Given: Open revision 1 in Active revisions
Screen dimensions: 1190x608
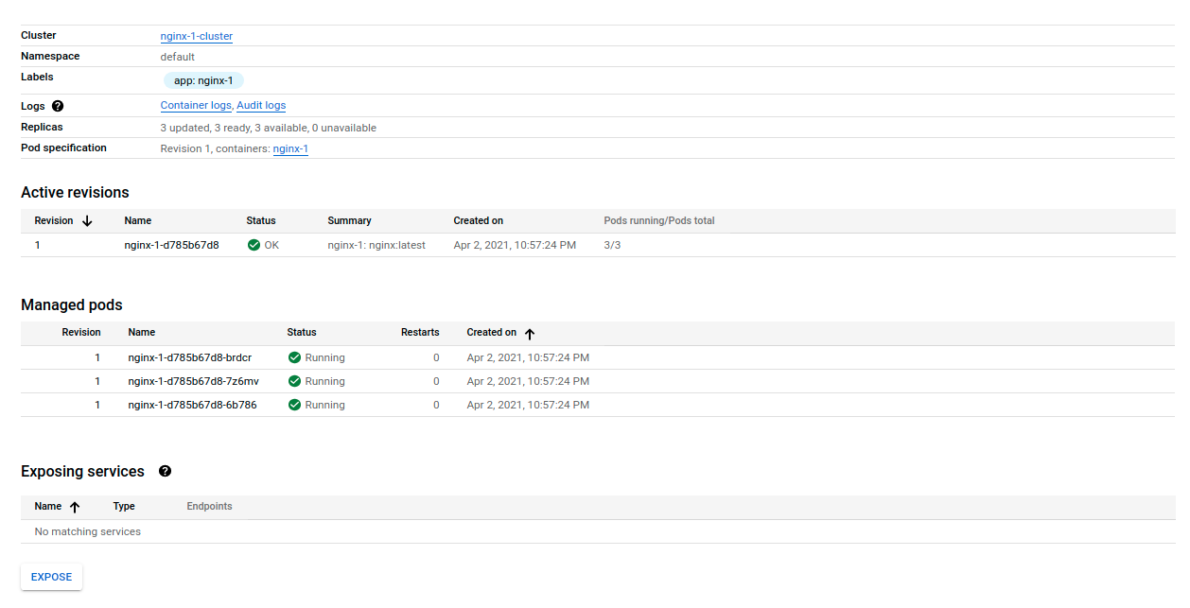Looking at the screenshot, I should click(38, 245).
